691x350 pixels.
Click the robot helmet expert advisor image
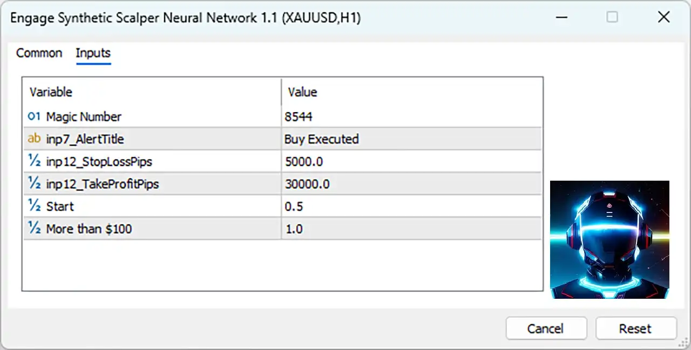609,239
